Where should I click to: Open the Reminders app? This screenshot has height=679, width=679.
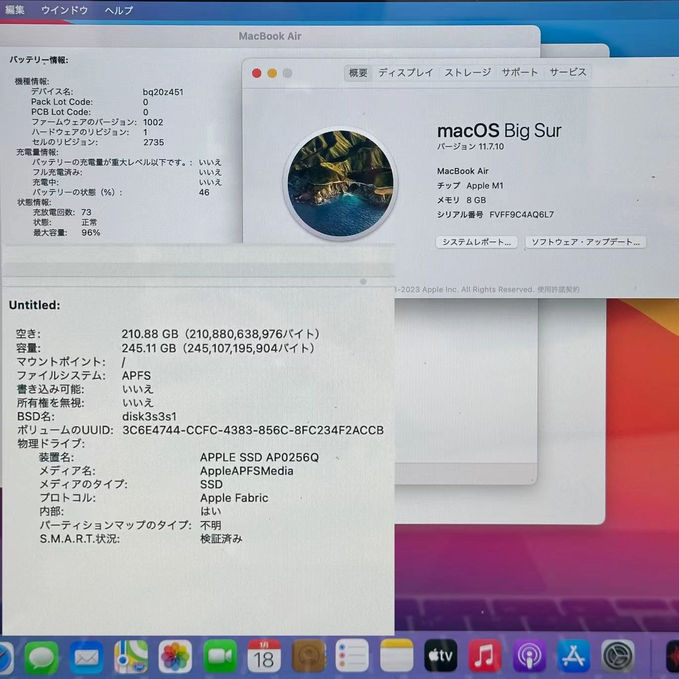(x=352, y=655)
